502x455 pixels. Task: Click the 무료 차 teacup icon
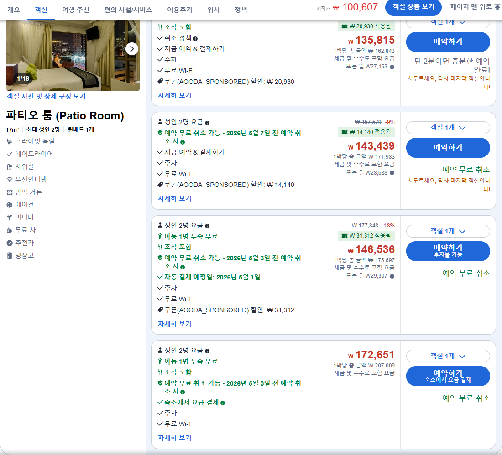(x=10, y=230)
